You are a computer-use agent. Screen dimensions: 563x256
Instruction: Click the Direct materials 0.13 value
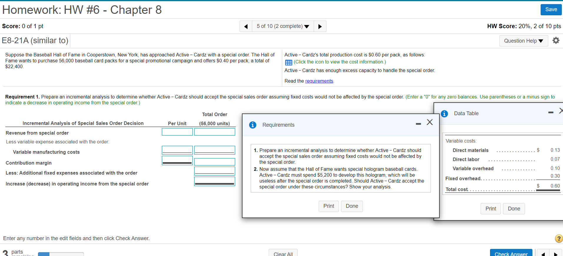click(555, 150)
